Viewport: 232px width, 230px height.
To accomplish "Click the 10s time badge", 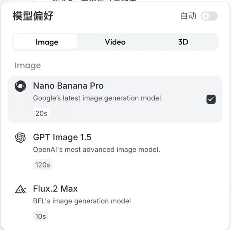I will coord(41,216).
